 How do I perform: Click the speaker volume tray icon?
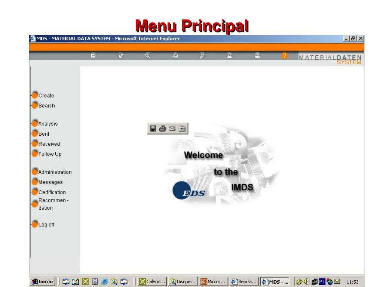[306, 282]
